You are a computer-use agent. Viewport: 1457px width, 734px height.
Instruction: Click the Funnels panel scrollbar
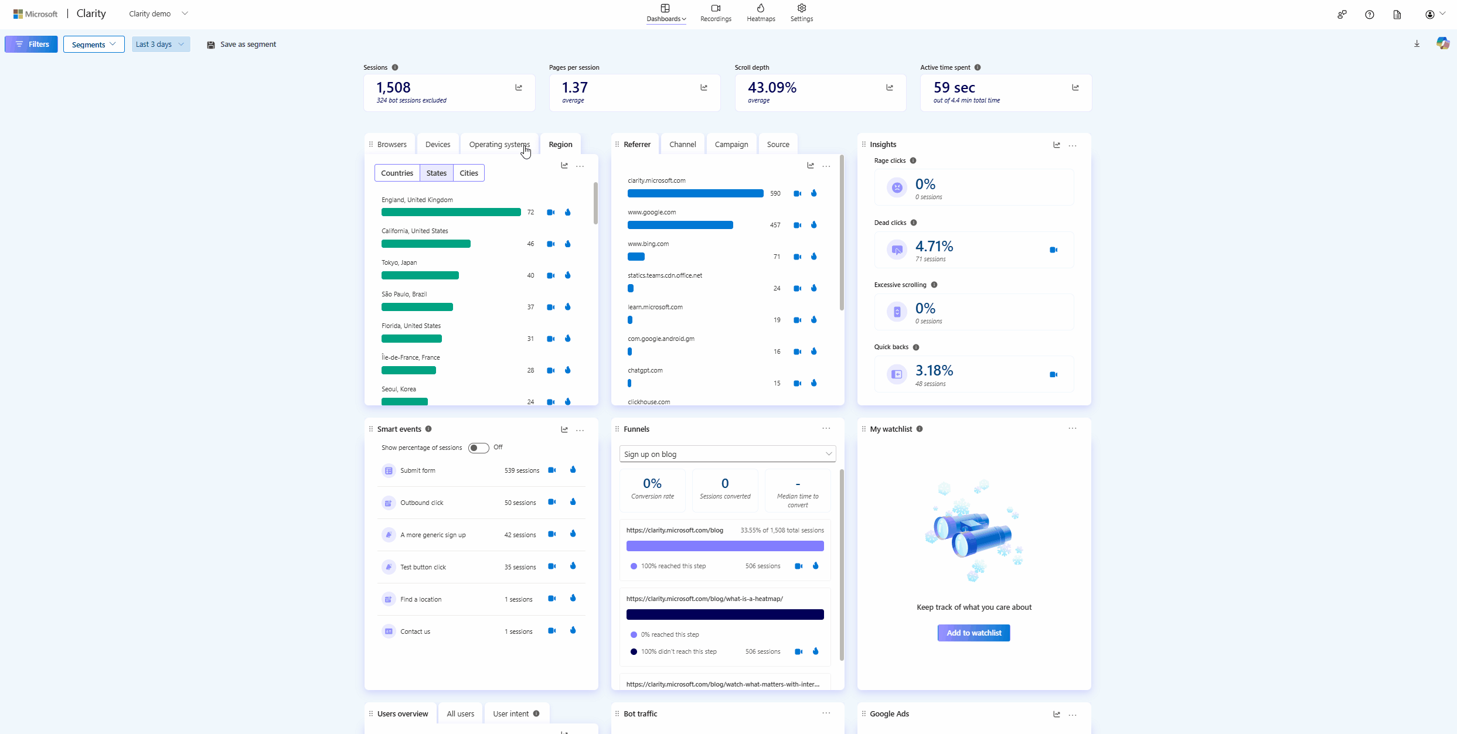[x=842, y=565]
